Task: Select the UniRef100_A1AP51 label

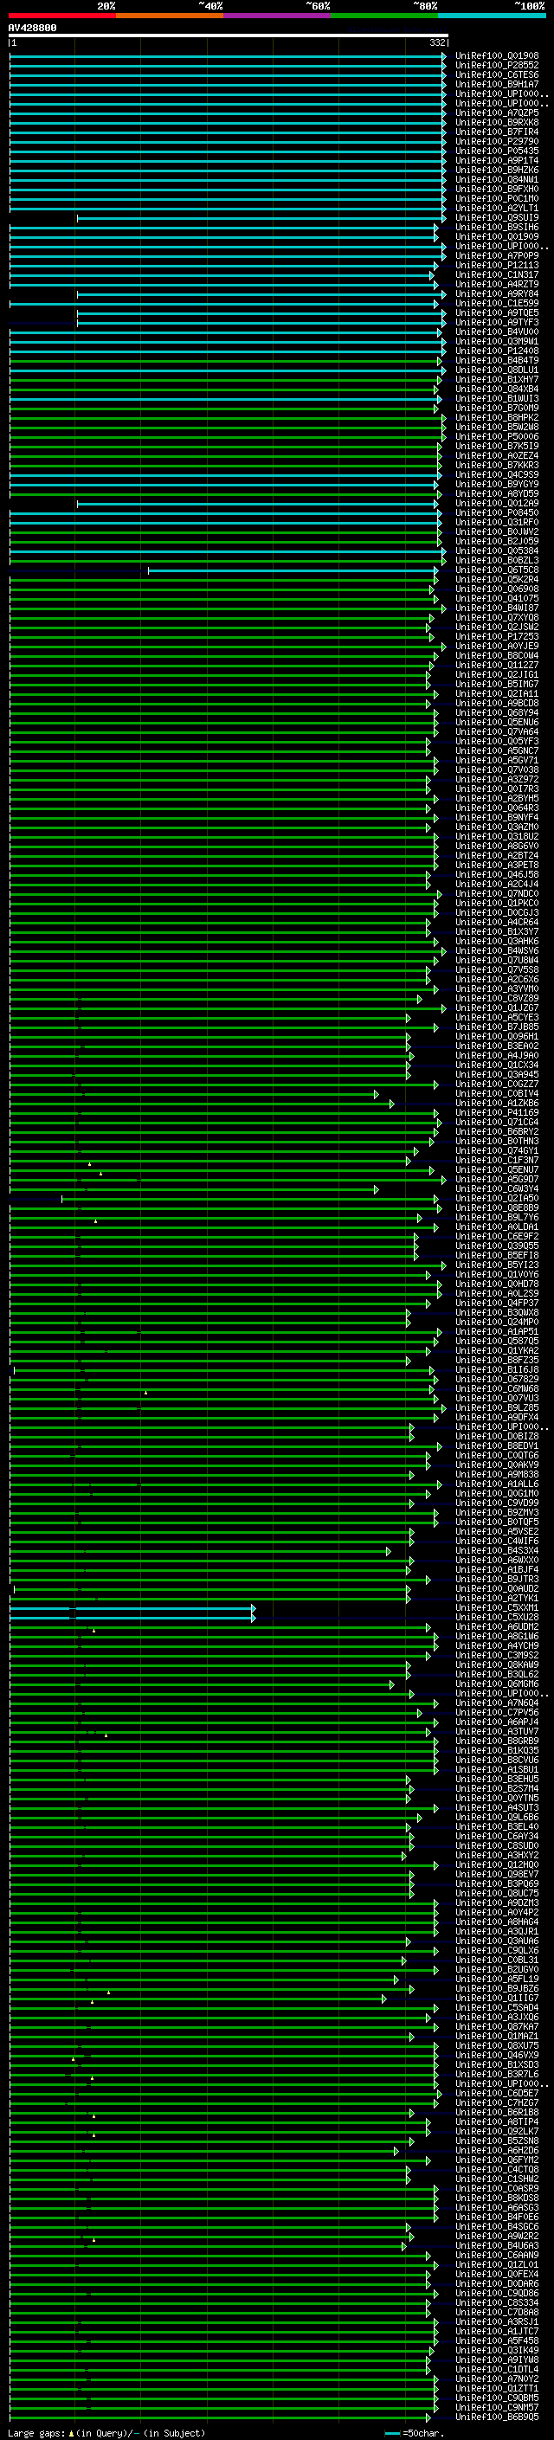Action: 497,1332
